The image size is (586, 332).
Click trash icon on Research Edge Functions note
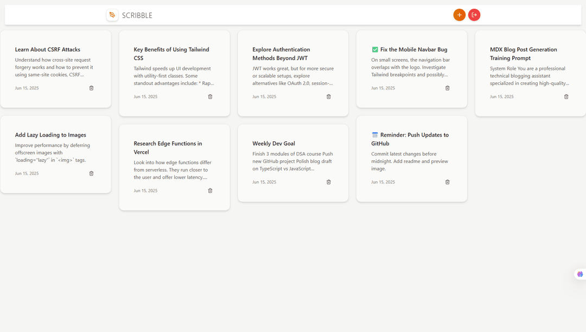(210, 191)
